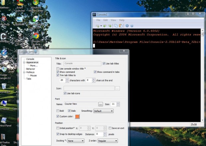Screen dimensions: 206x146
Task: Click the Icon browse button
Action: pyautogui.click(x=117, y=88)
